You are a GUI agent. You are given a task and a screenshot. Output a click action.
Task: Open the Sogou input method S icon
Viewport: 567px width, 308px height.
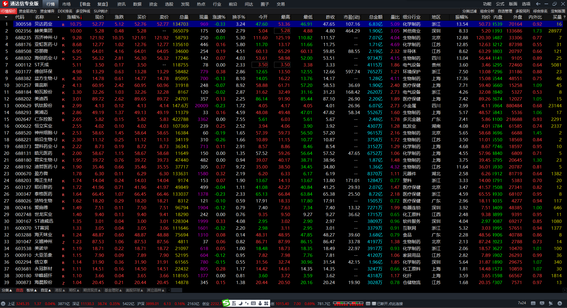point(226,303)
